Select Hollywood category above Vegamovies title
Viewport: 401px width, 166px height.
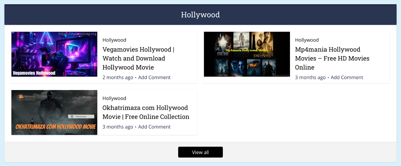pyautogui.click(x=114, y=40)
